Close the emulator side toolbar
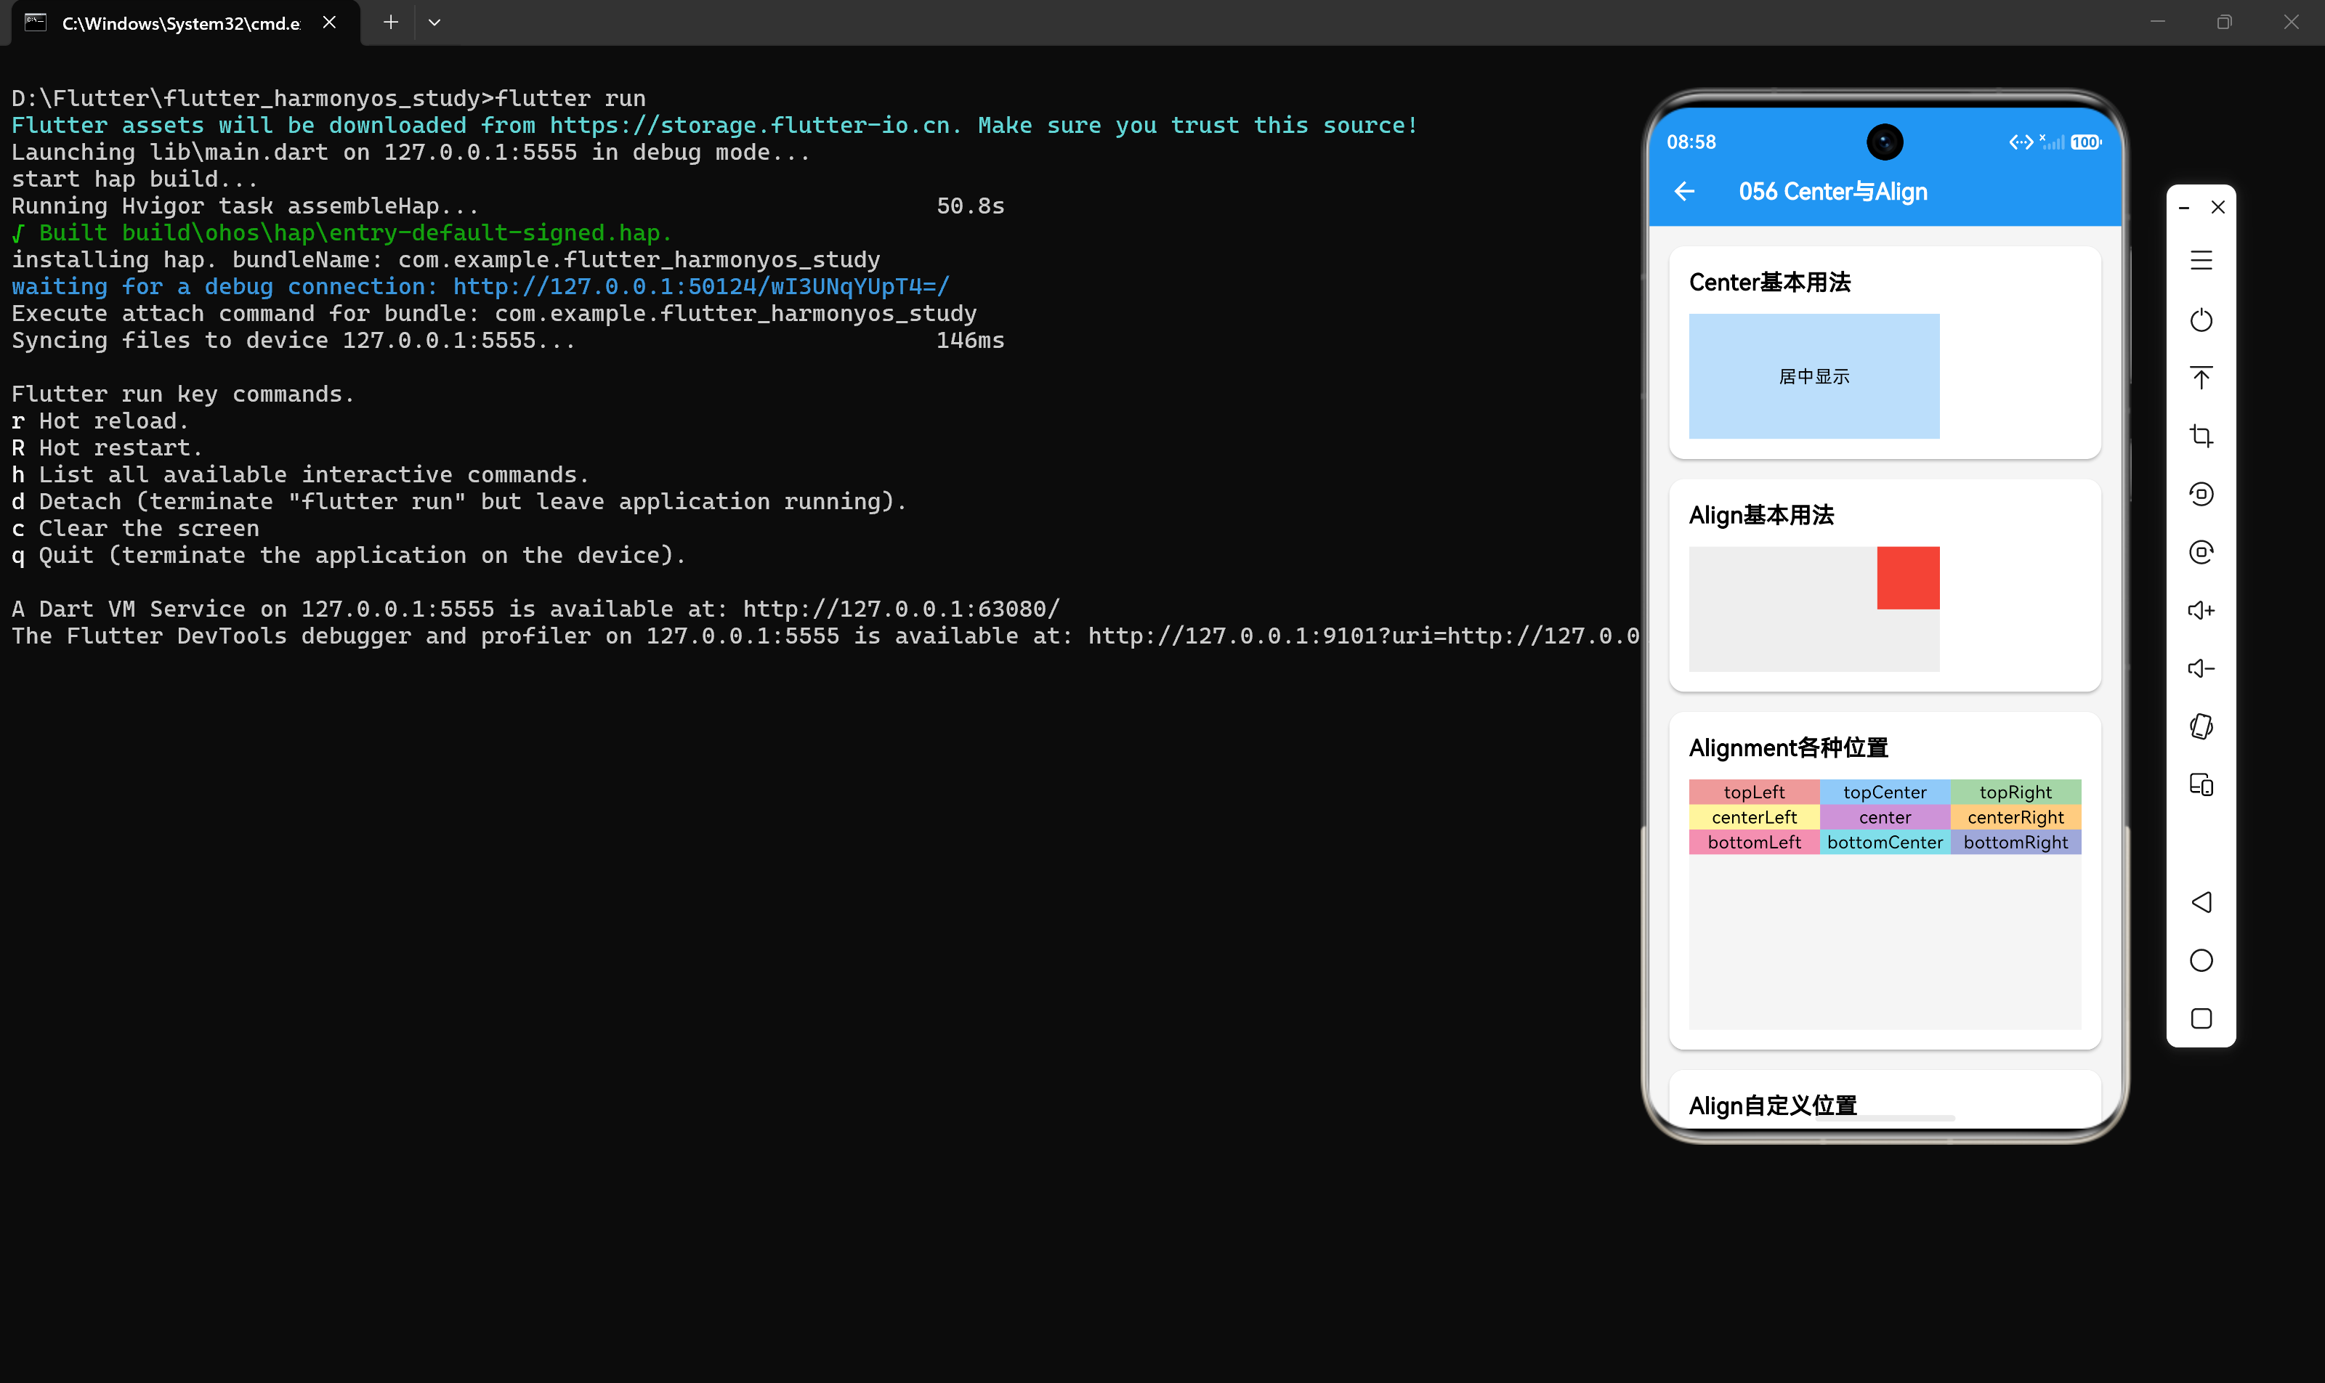 pos(2217,207)
